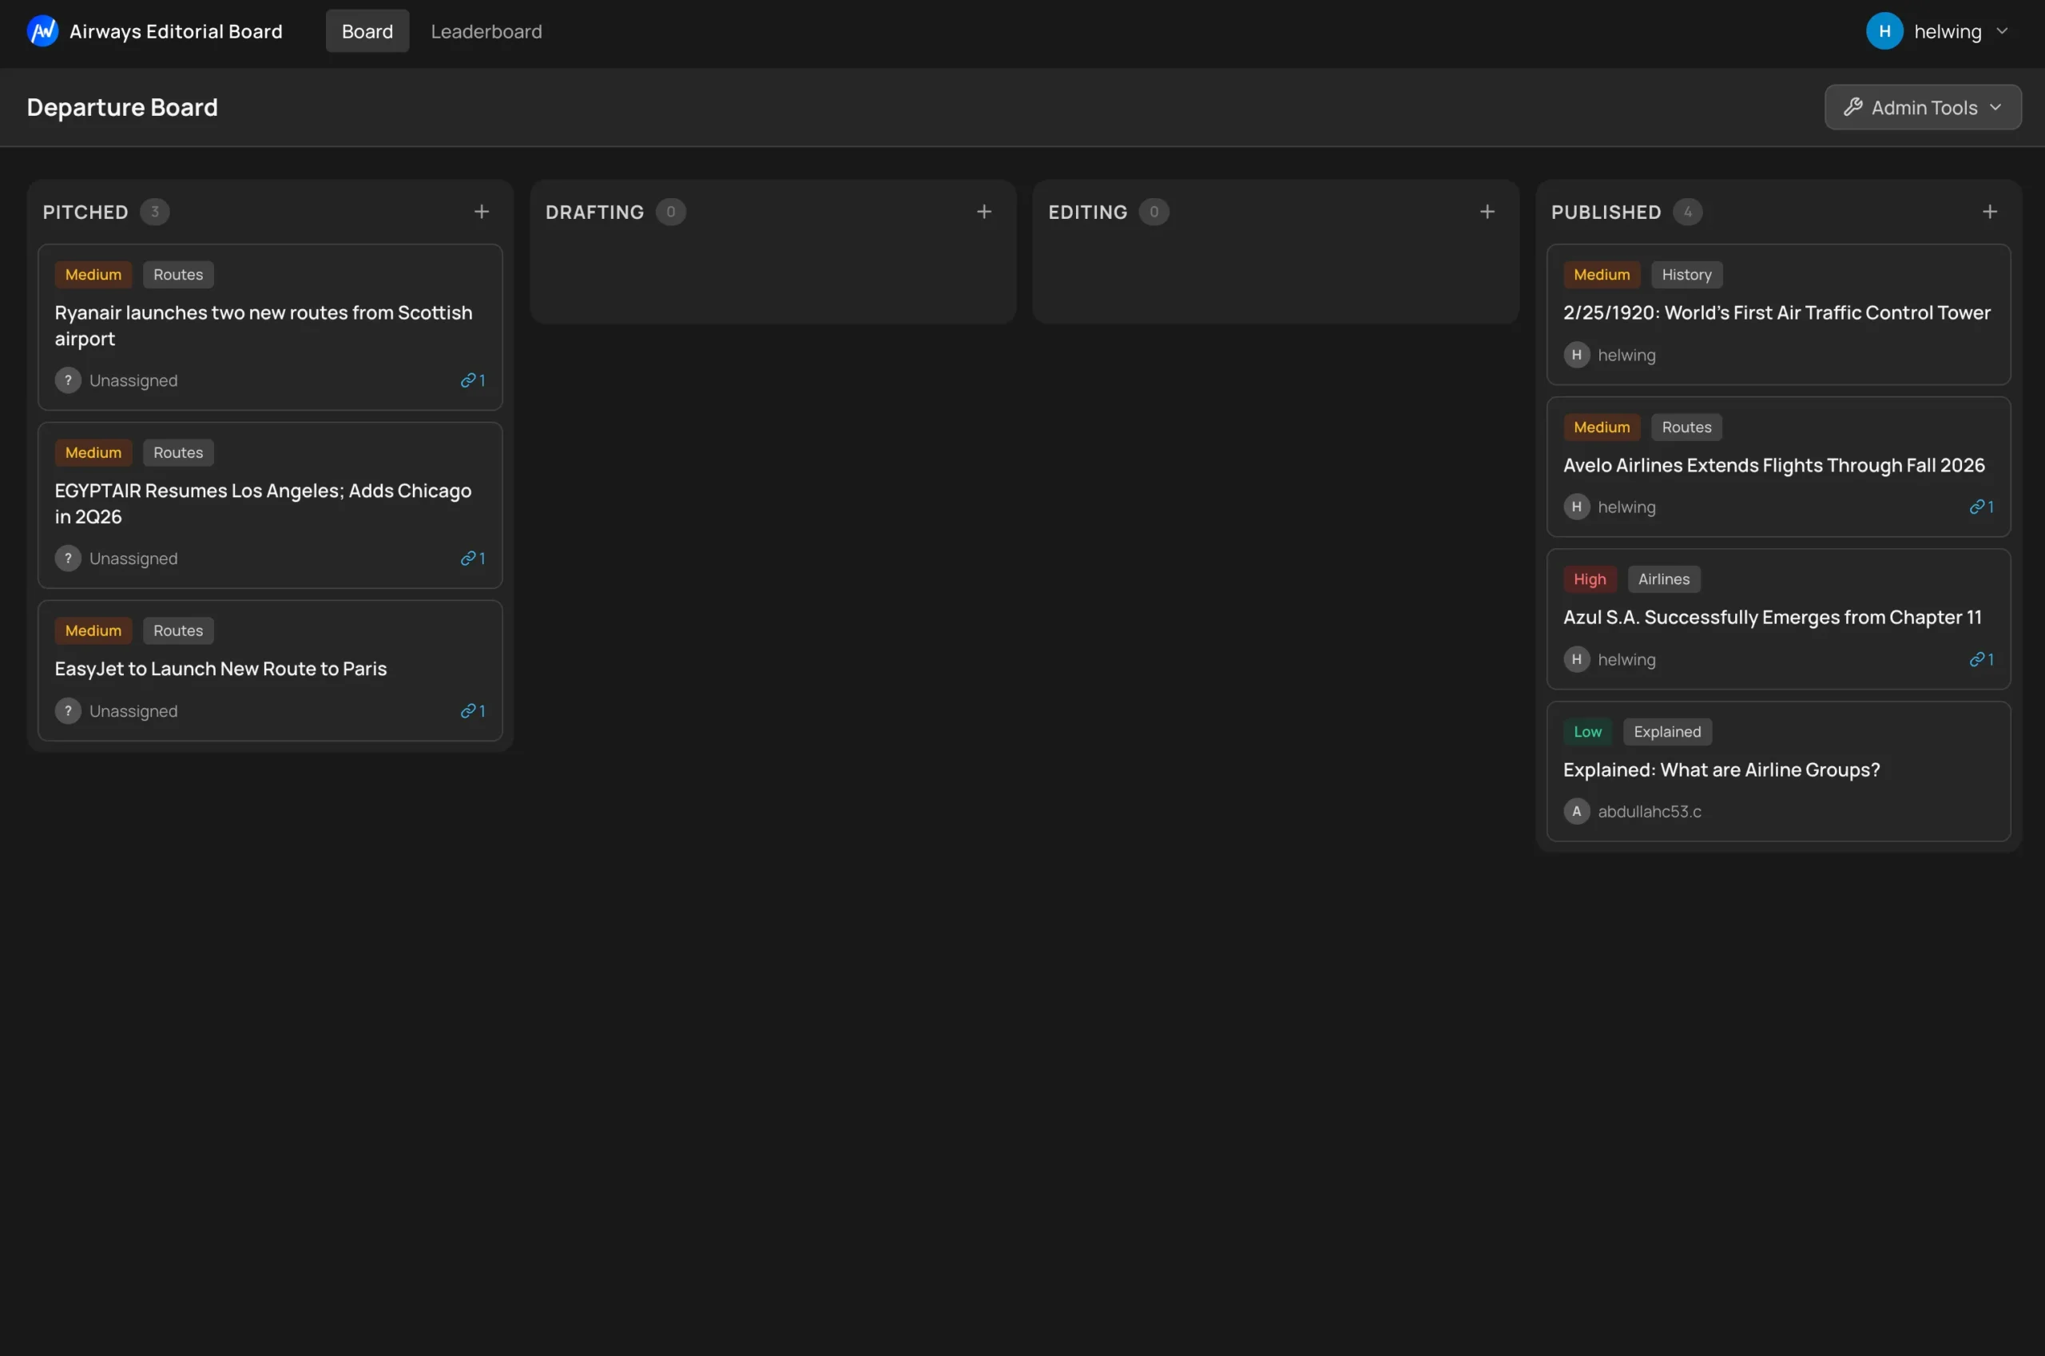Image resolution: width=2045 pixels, height=1356 pixels.
Task: Switch to the Board tab
Action: point(367,31)
